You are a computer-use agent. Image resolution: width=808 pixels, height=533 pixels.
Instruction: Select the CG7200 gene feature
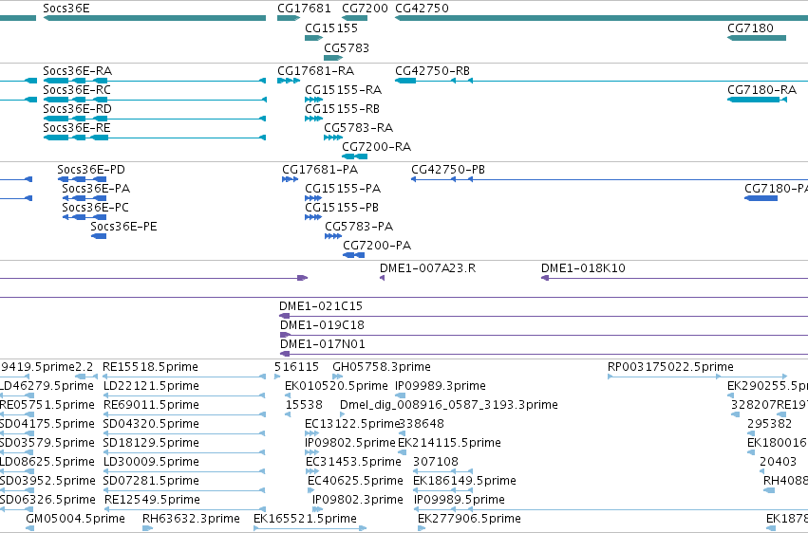[x=354, y=18]
